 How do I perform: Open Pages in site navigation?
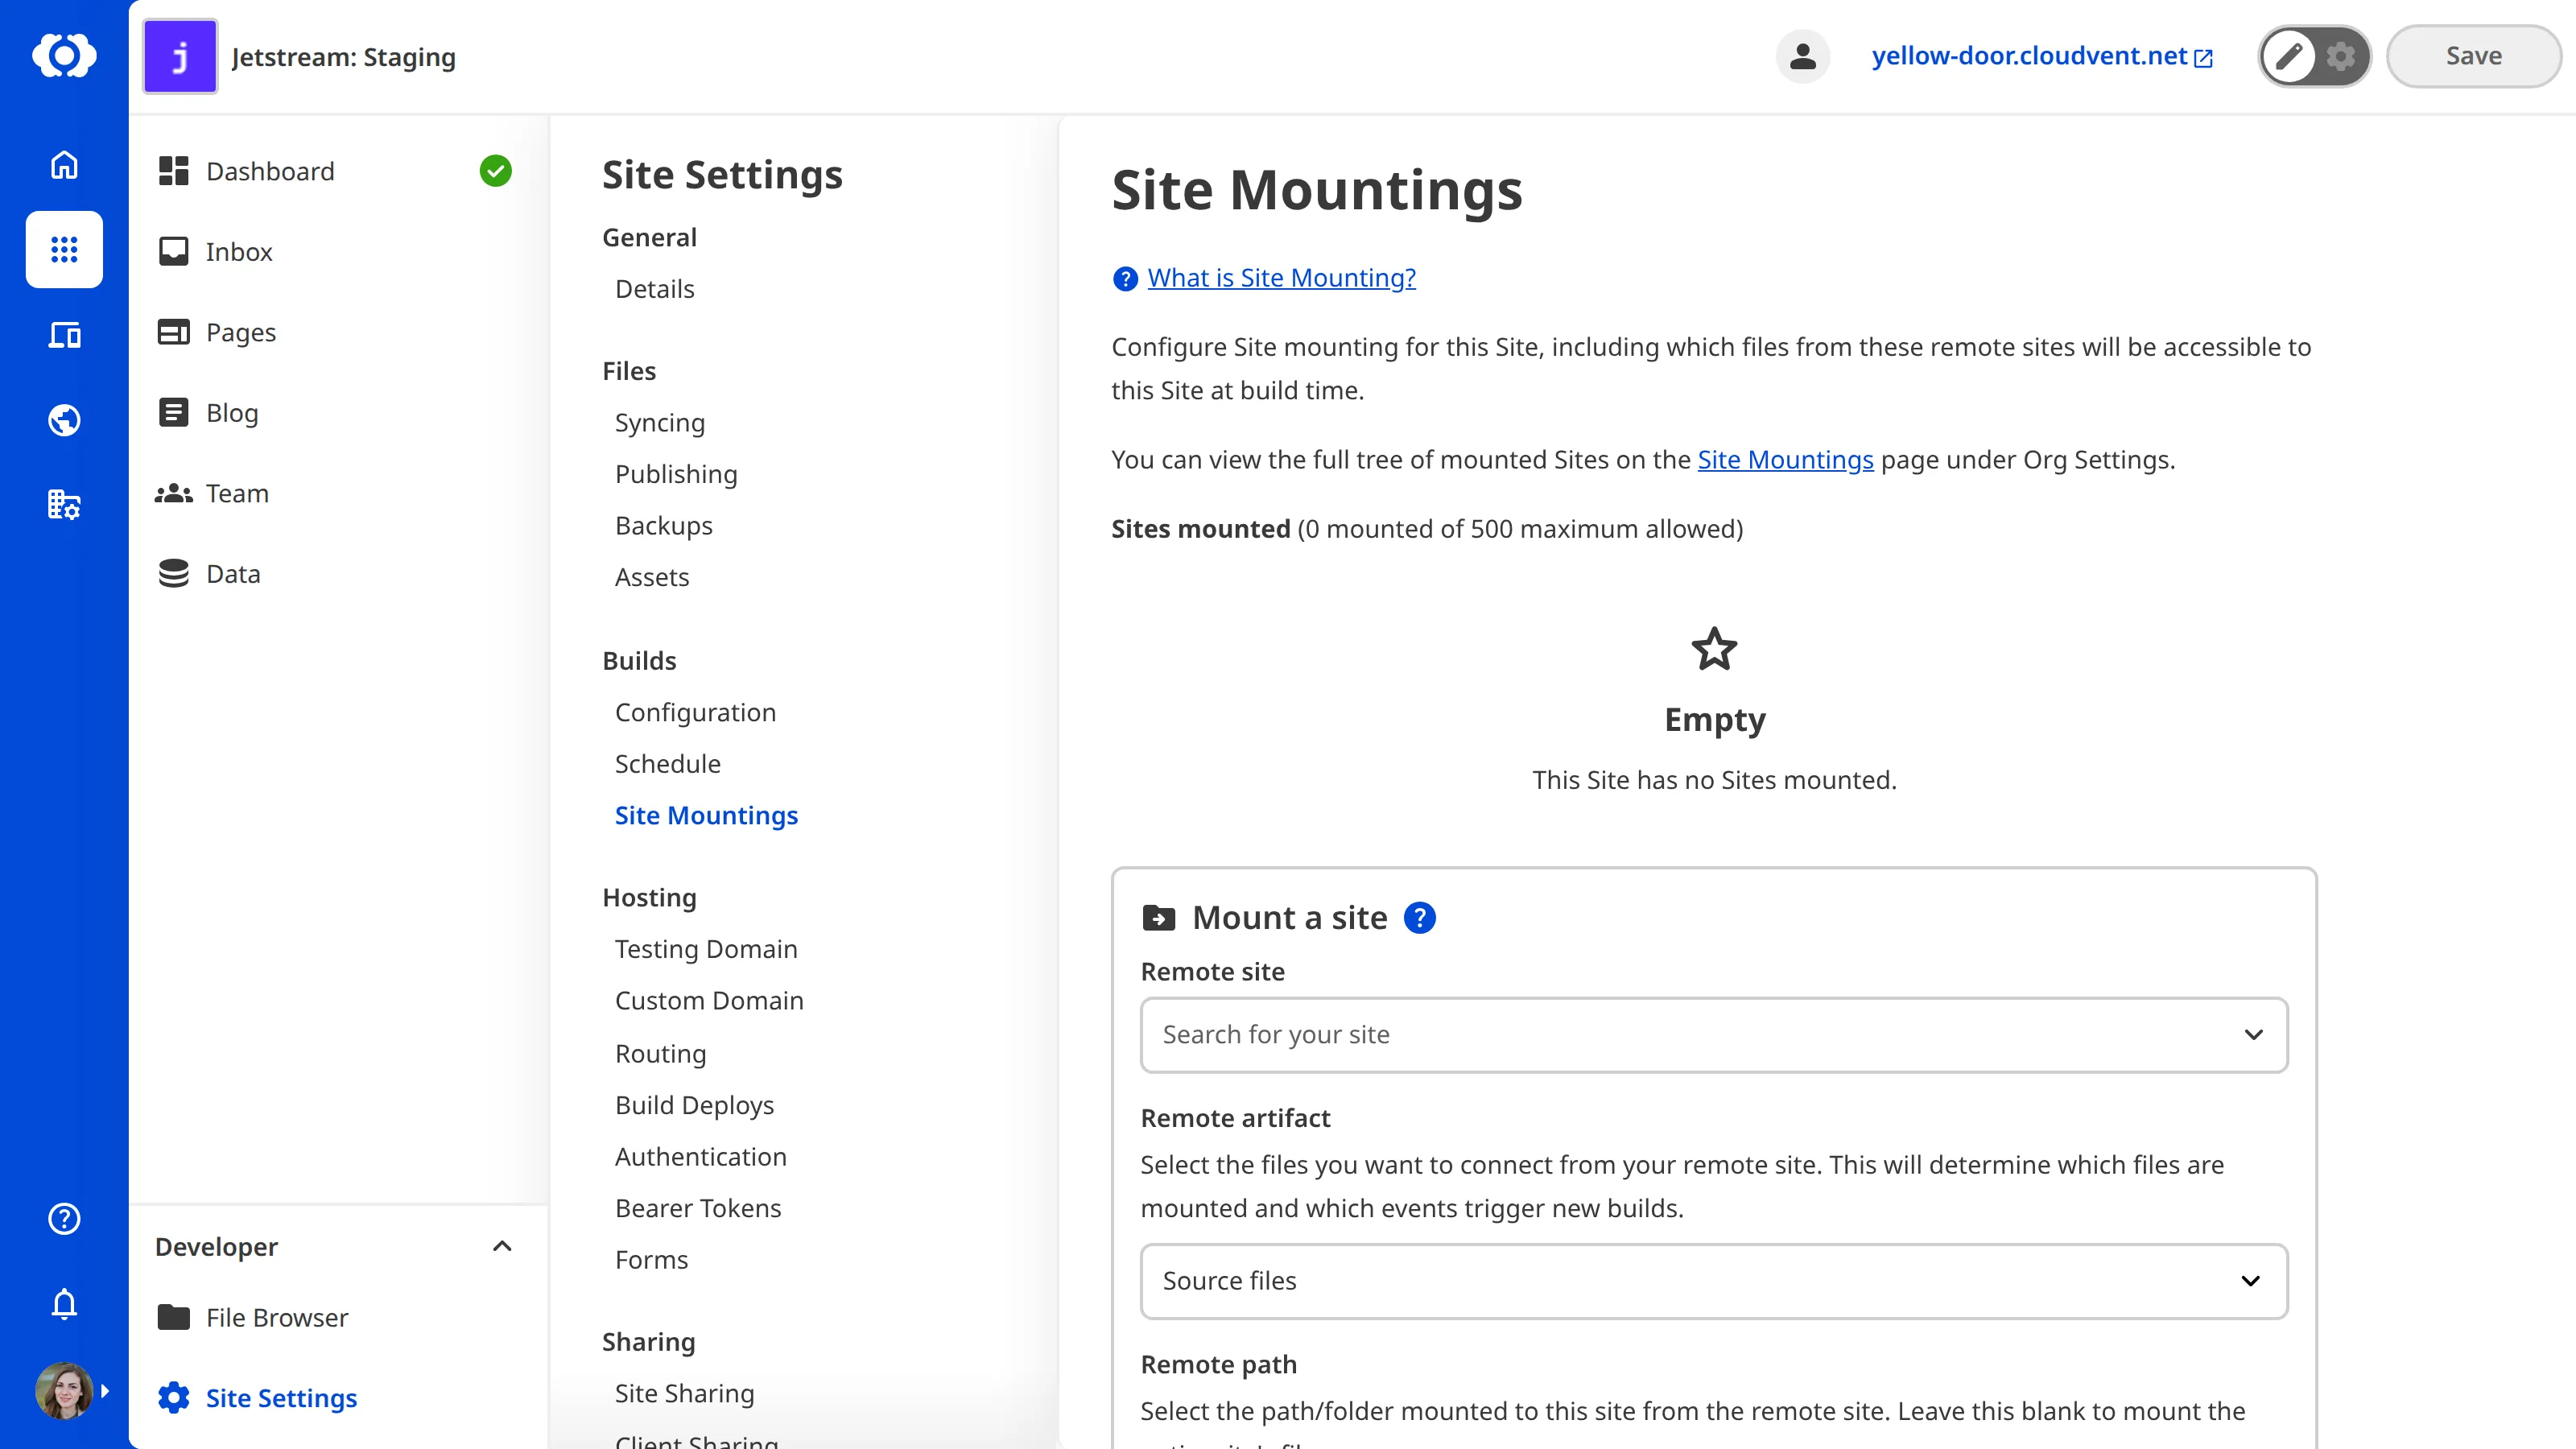click(240, 332)
